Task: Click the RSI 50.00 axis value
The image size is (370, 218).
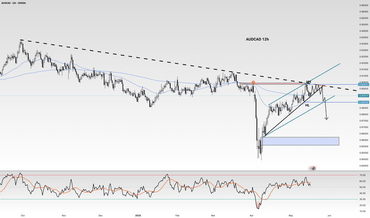Action: coord(362,187)
